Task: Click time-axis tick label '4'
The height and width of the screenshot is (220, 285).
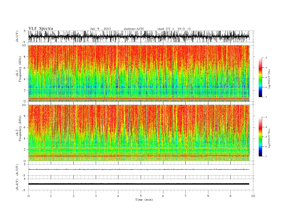Action: [x=118, y=196]
